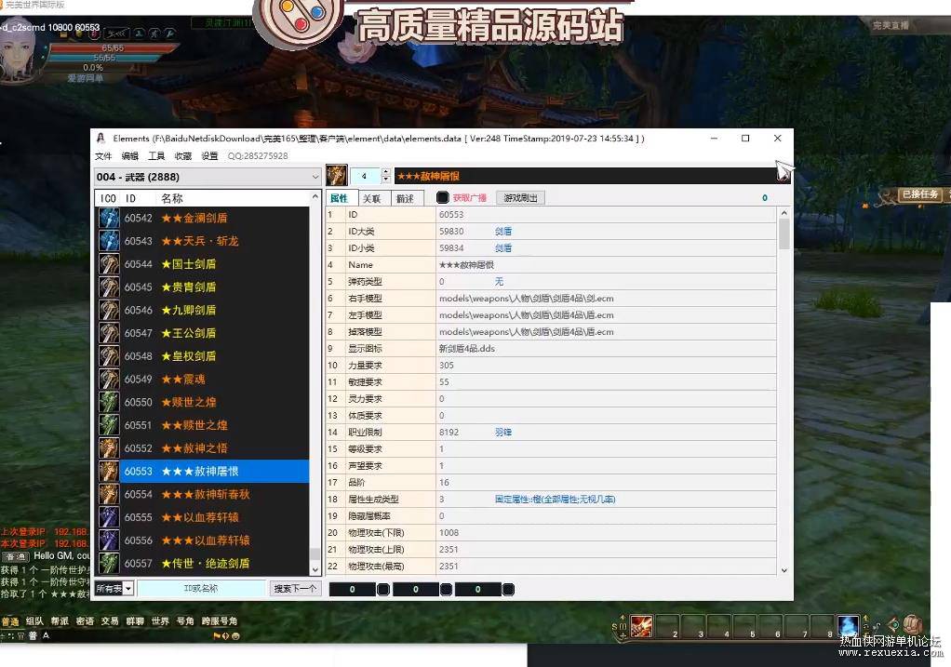
Task: Click the ID value 60553 in properties
Action: point(451,215)
